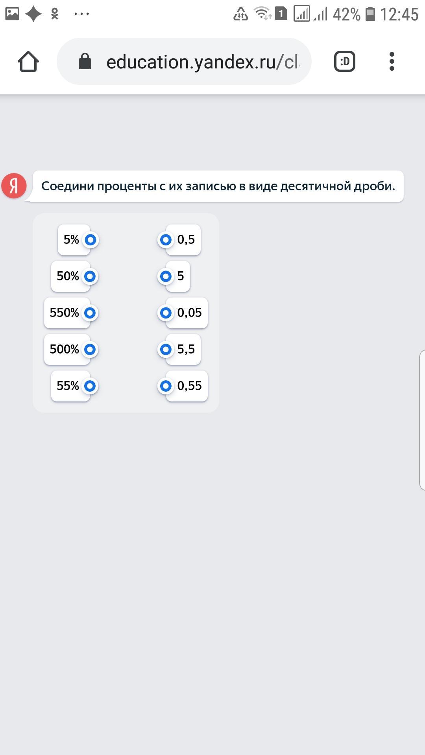
Task: Tap the Odnoklassniki notification icon
Action: pyautogui.click(x=55, y=14)
